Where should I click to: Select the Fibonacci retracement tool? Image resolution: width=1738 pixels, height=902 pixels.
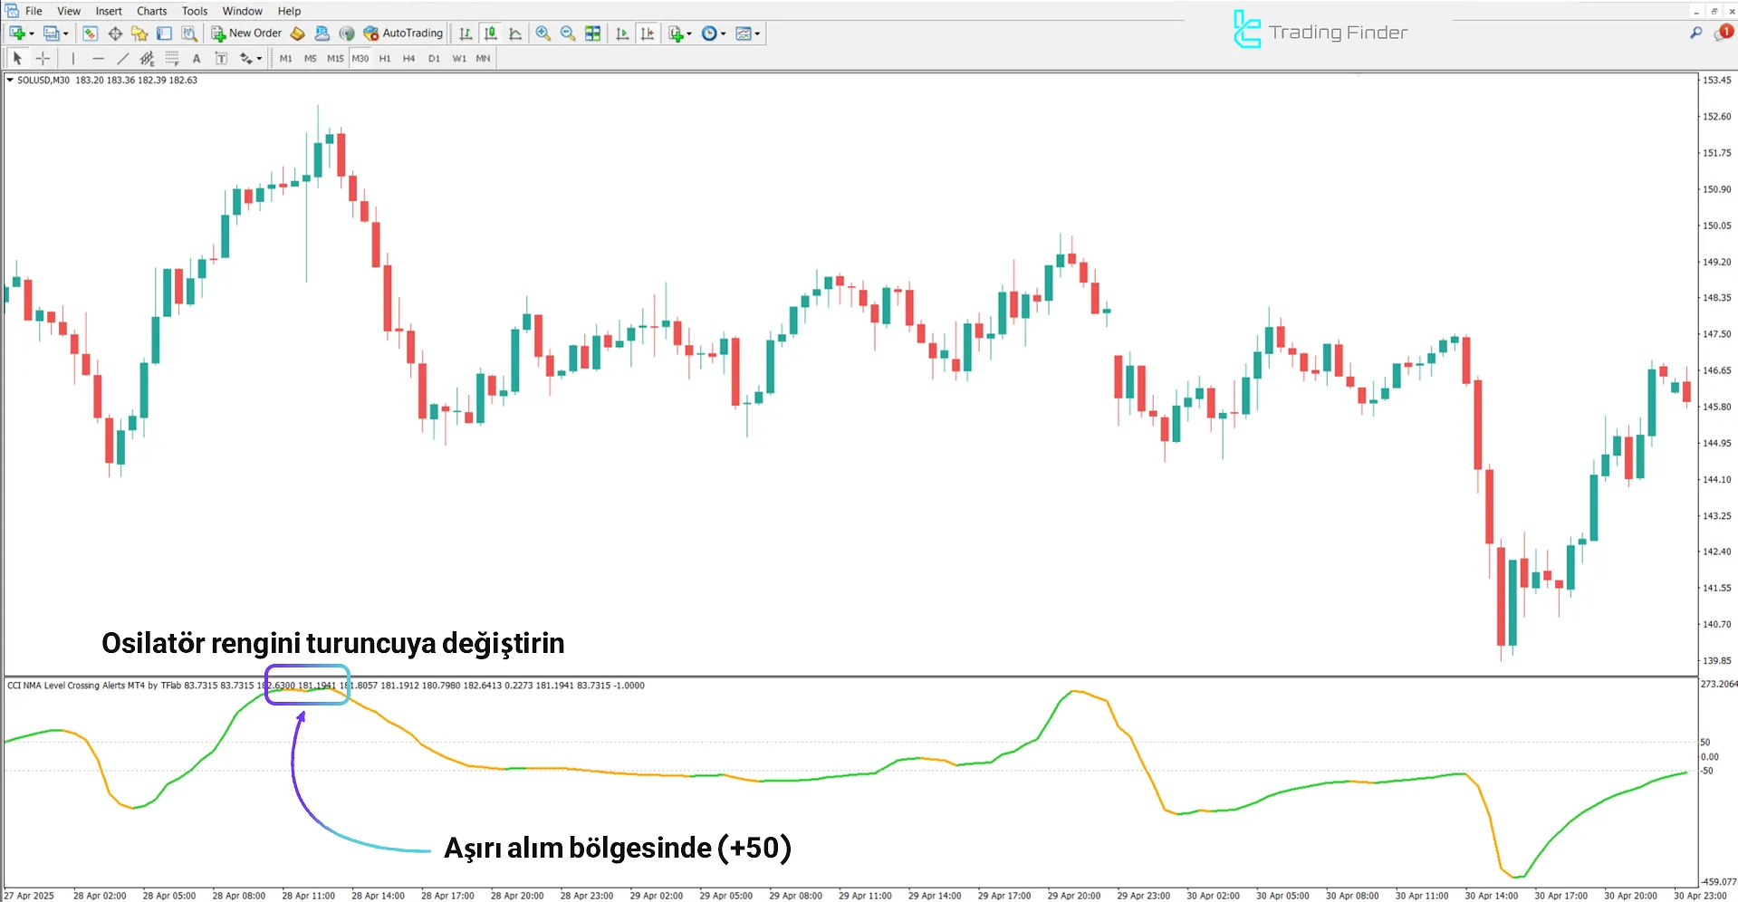pyautogui.click(x=172, y=59)
